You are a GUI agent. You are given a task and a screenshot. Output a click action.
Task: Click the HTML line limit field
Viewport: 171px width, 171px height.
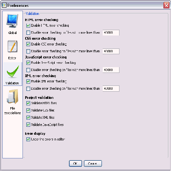coord(111,33)
